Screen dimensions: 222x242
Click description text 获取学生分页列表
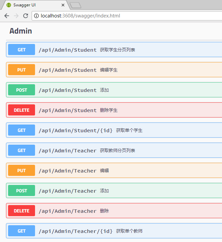(x=118, y=50)
